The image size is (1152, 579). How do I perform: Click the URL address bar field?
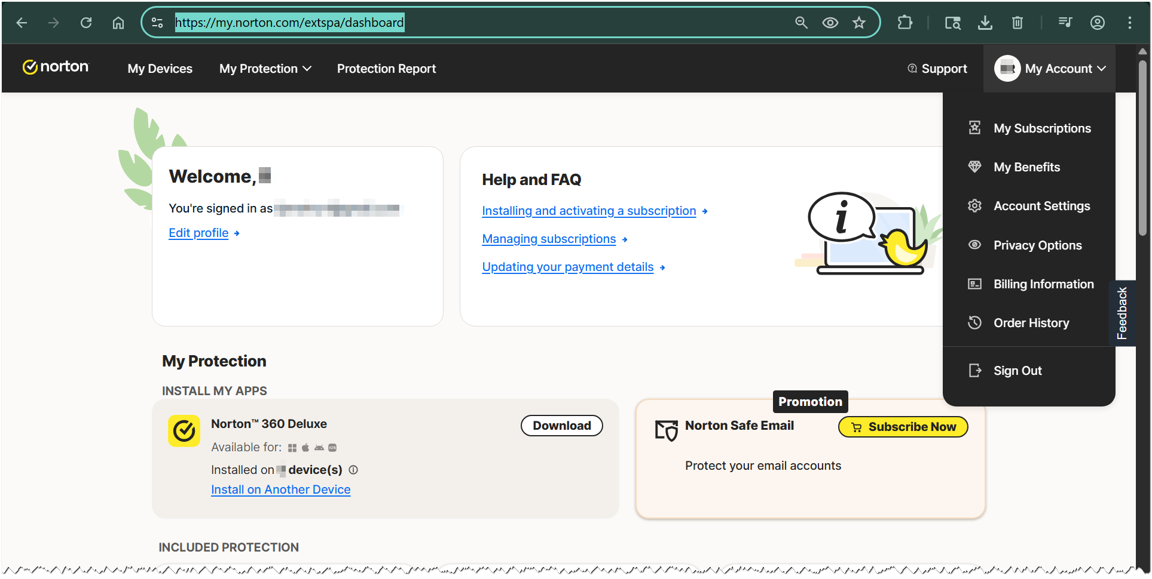478,23
